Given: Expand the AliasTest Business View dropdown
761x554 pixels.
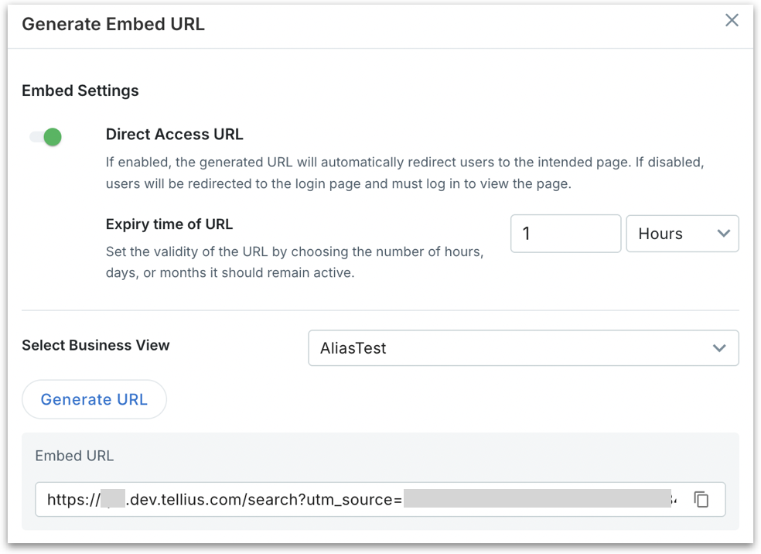Looking at the screenshot, I should (x=523, y=348).
